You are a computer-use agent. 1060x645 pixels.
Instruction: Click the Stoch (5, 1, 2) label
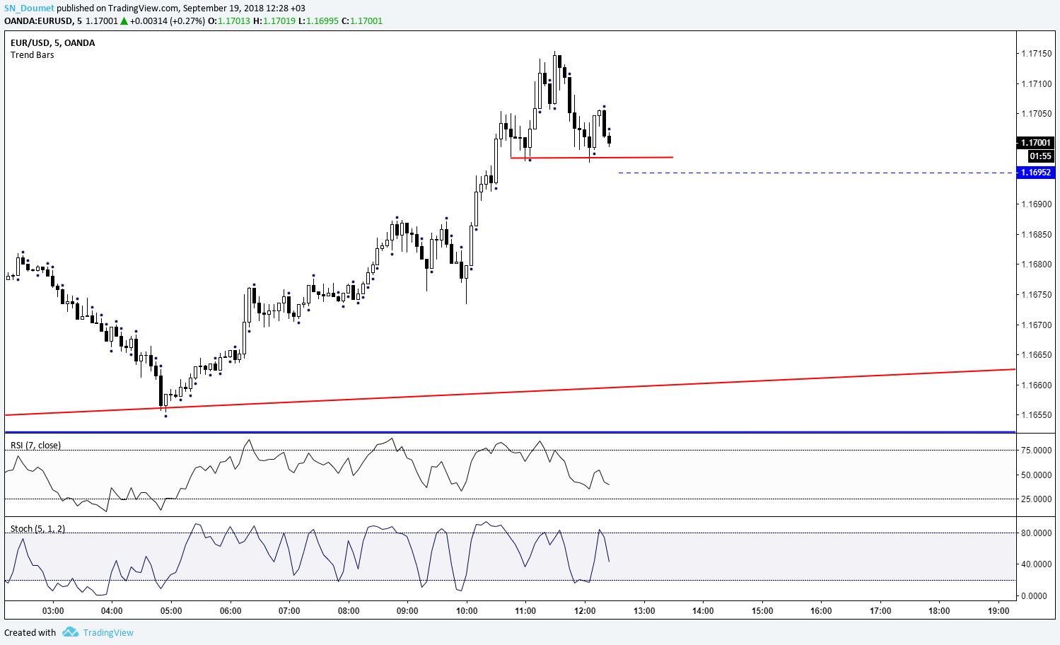pyautogui.click(x=37, y=528)
